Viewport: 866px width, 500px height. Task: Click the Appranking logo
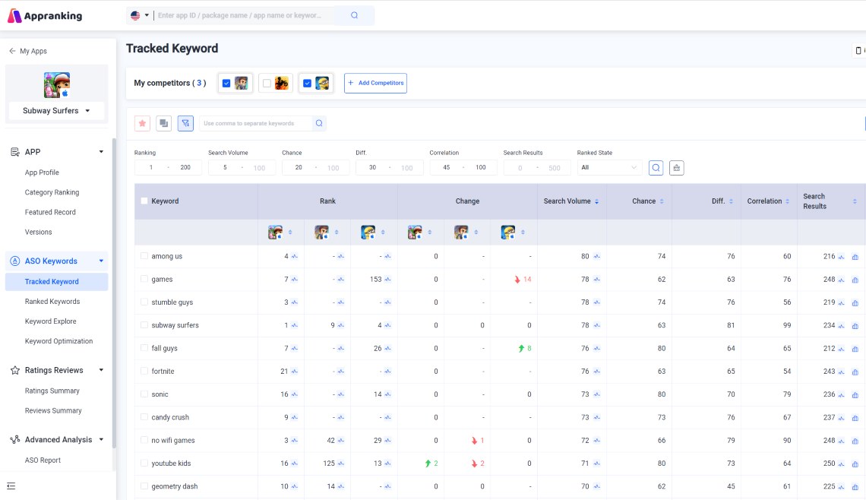(45, 15)
